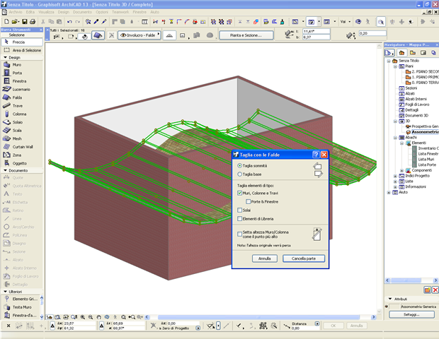Click the Undo arrow icon
The width and height of the screenshot is (439, 339).
pos(69,21)
